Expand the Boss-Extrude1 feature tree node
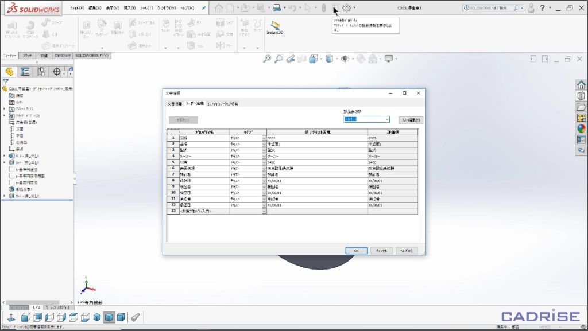588x331 pixels. pyautogui.click(x=5, y=155)
